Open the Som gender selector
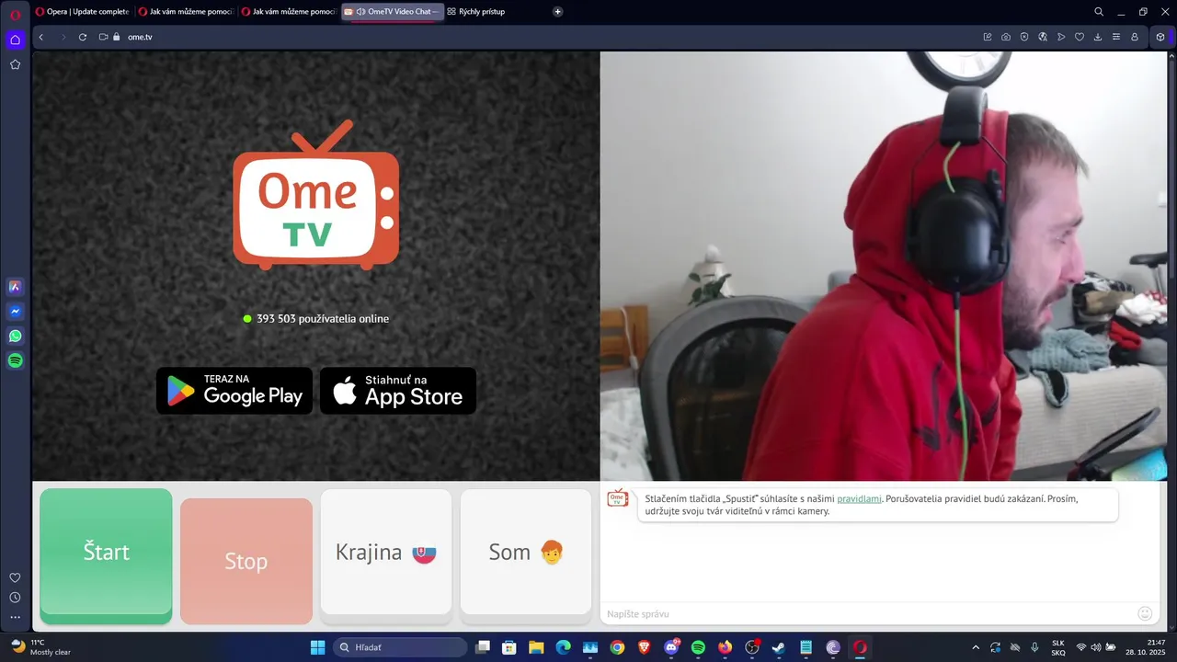Image resolution: width=1177 pixels, height=662 pixels. [x=526, y=553]
